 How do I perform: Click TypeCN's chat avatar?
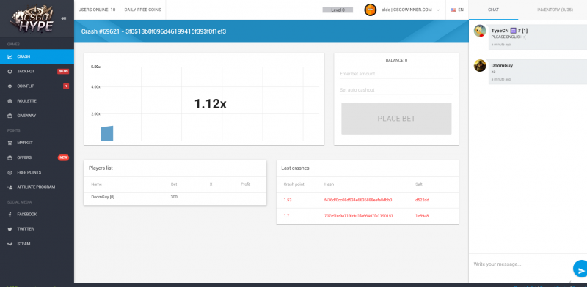click(x=480, y=31)
